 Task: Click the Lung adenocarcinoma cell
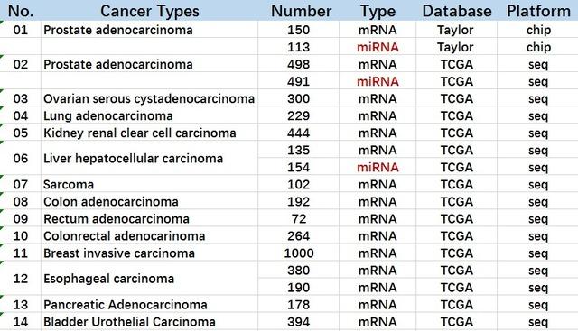tap(149, 115)
